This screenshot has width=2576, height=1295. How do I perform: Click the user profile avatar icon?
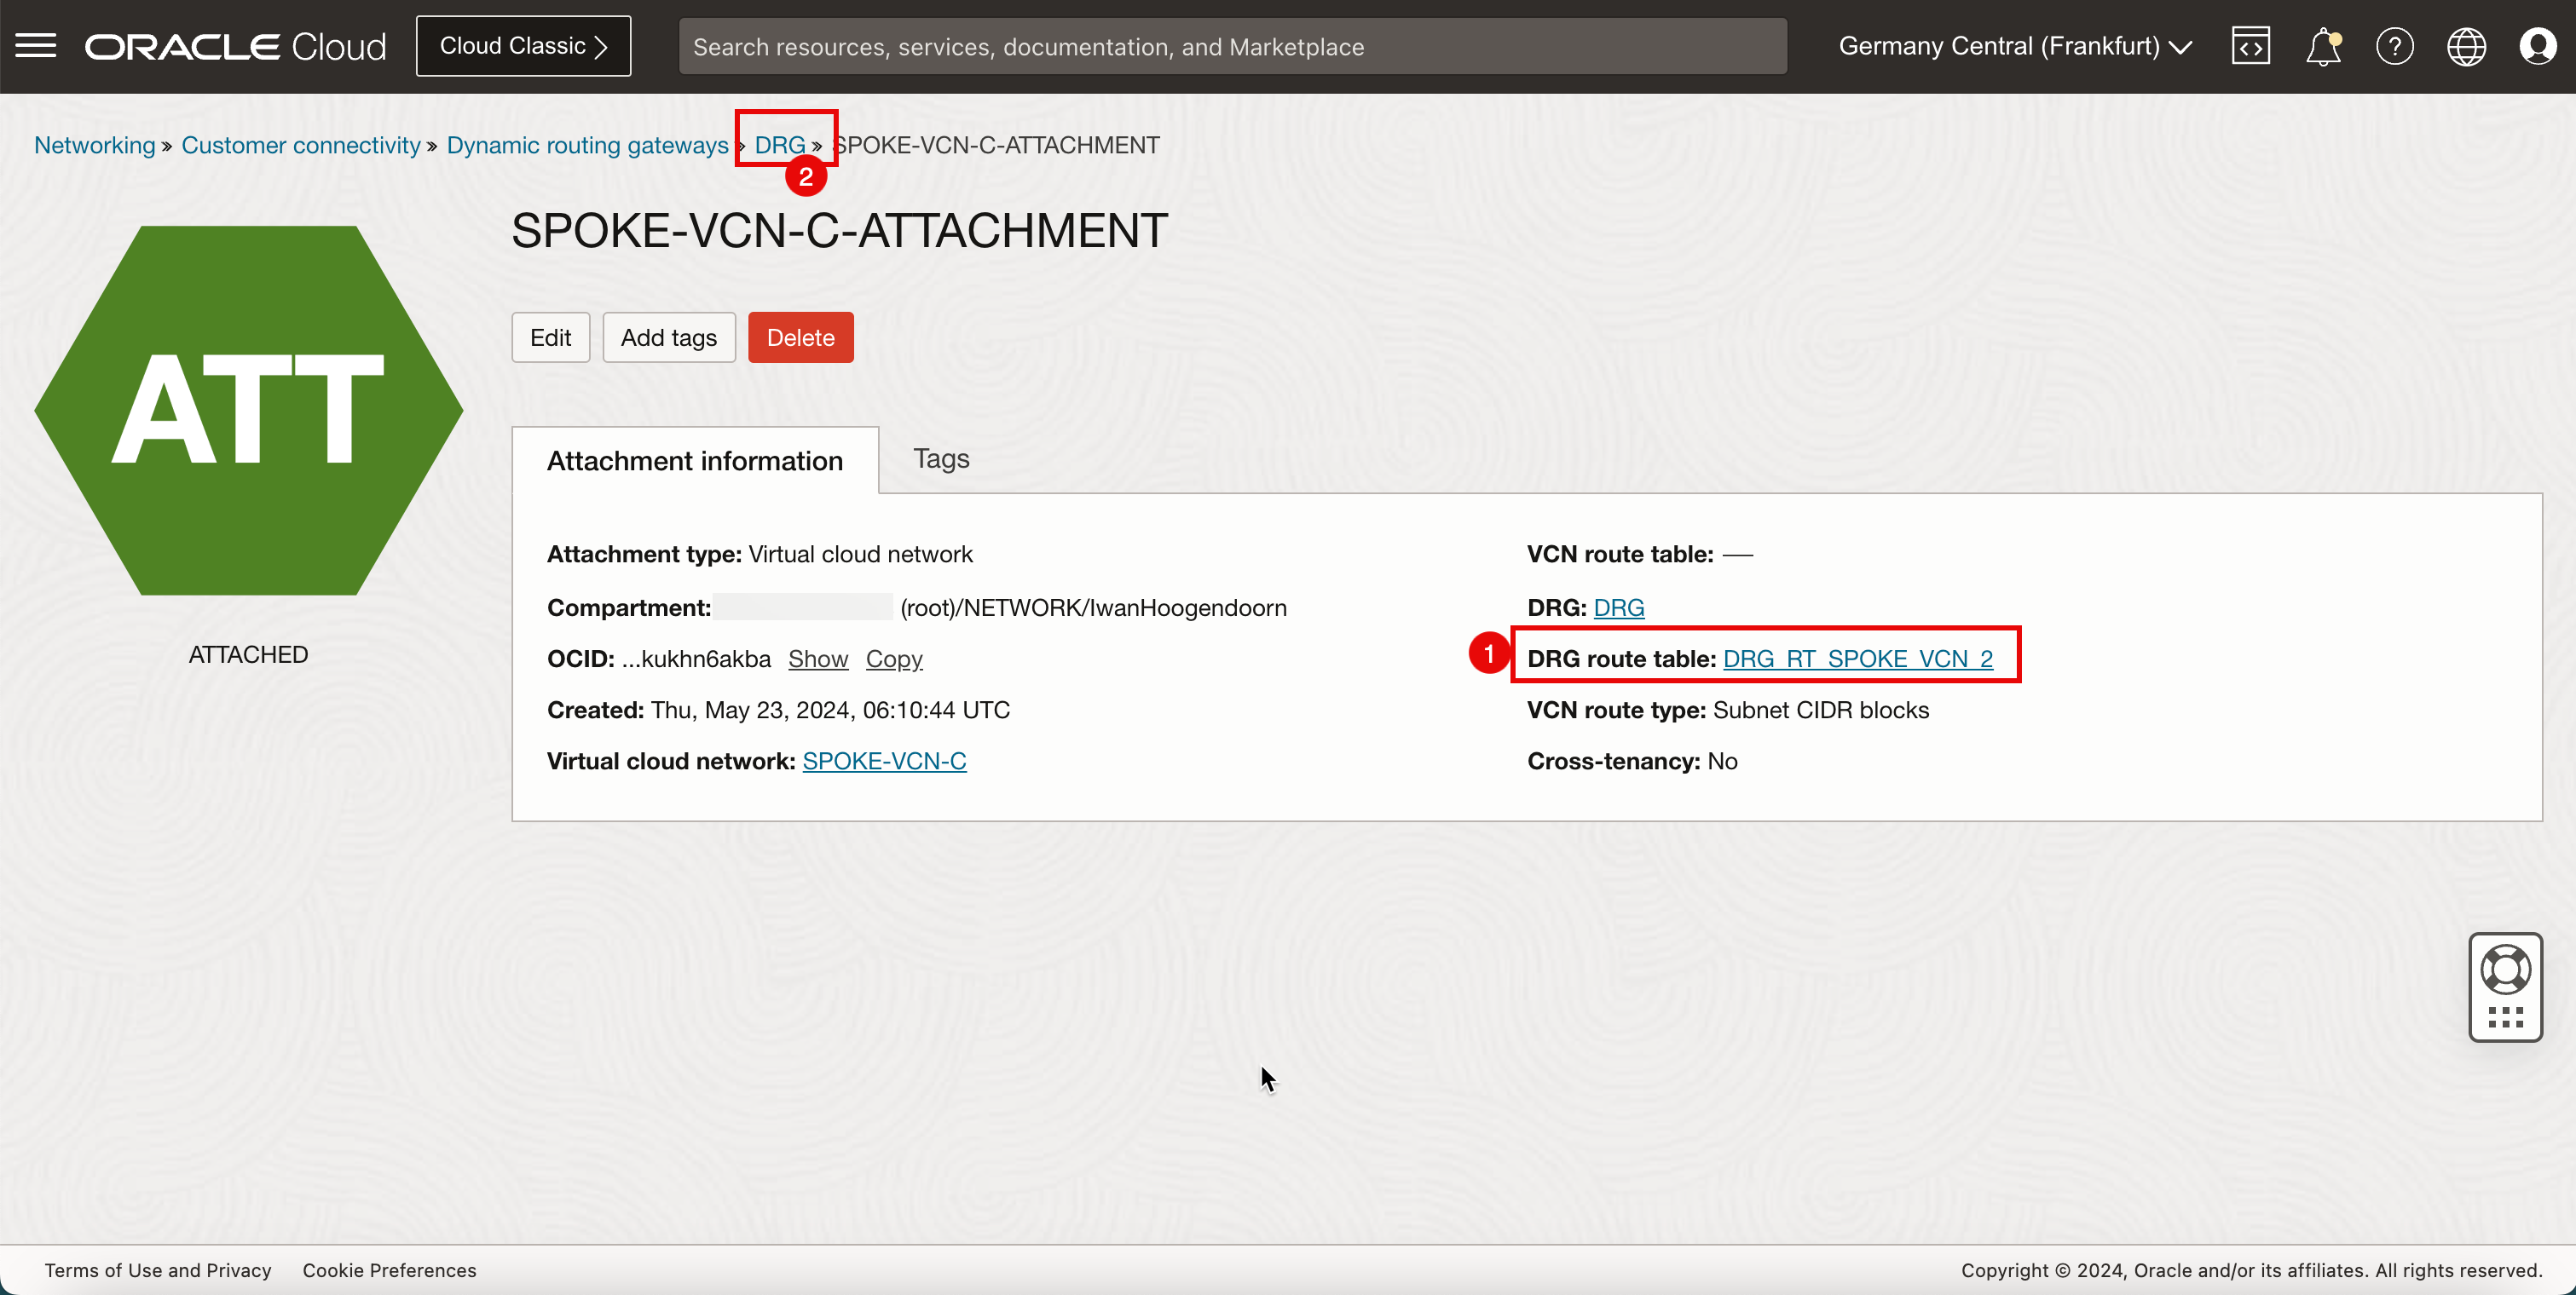tap(2539, 46)
